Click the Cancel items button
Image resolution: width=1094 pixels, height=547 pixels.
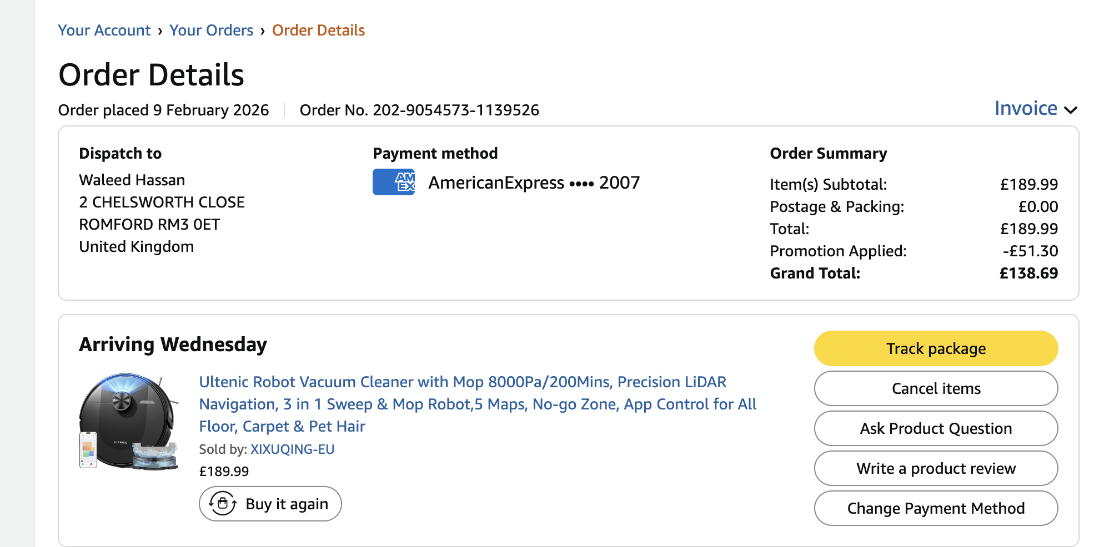pyautogui.click(x=936, y=388)
